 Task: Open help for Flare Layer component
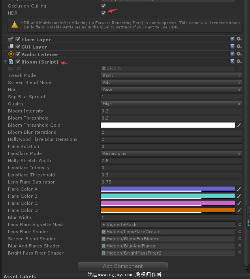click(232, 39)
